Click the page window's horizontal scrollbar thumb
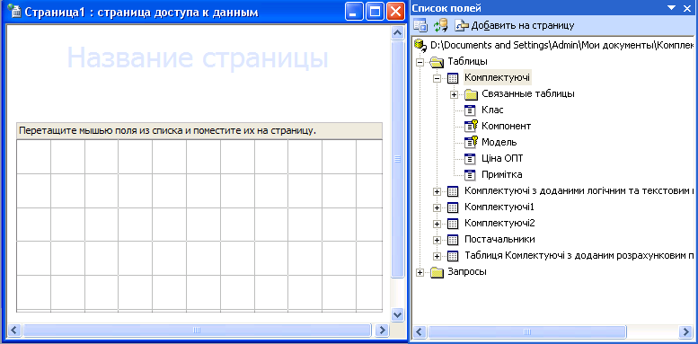The width and height of the screenshot is (698, 344). [x=197, y=330]
